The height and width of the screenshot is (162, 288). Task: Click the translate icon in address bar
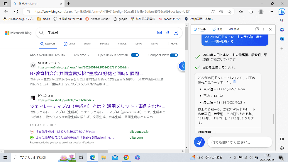(221, 11)
